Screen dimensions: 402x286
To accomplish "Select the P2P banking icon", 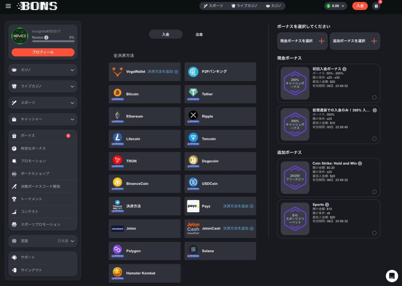I will [193, 72].
